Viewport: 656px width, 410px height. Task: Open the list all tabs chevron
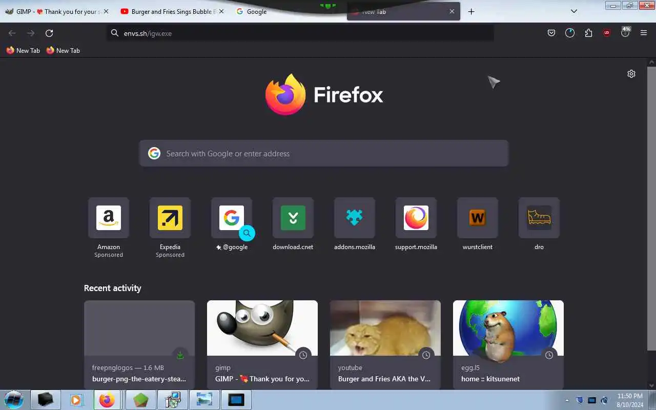tap(574, 11)
